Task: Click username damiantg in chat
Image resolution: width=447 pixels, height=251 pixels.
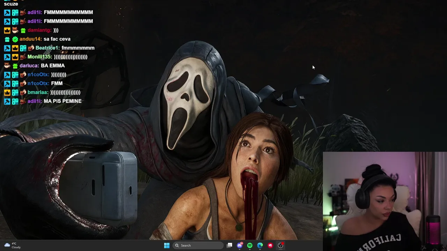Action: (x=39, y=30)
